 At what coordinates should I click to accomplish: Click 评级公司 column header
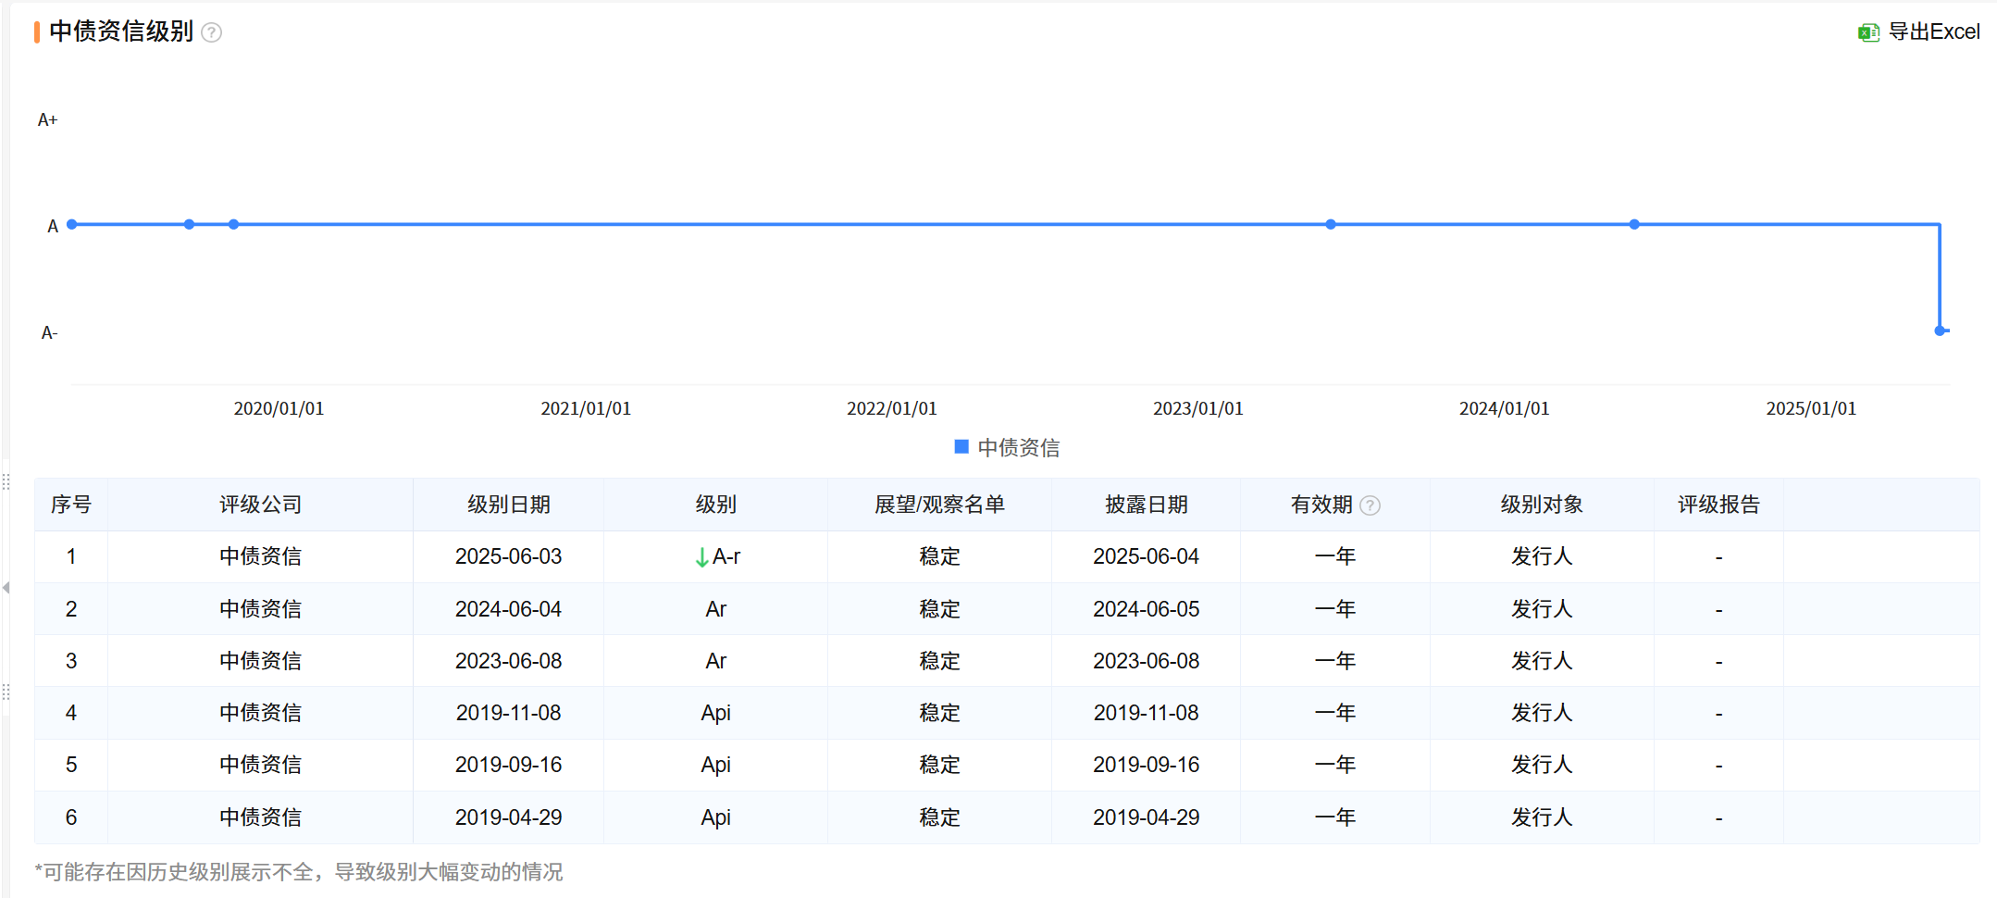point(260,505)
